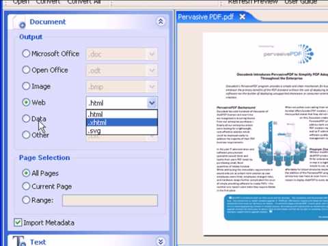This screenshot has width=328, height=246.
Task: Collapse the Document panel
Action: click(161, 21)
